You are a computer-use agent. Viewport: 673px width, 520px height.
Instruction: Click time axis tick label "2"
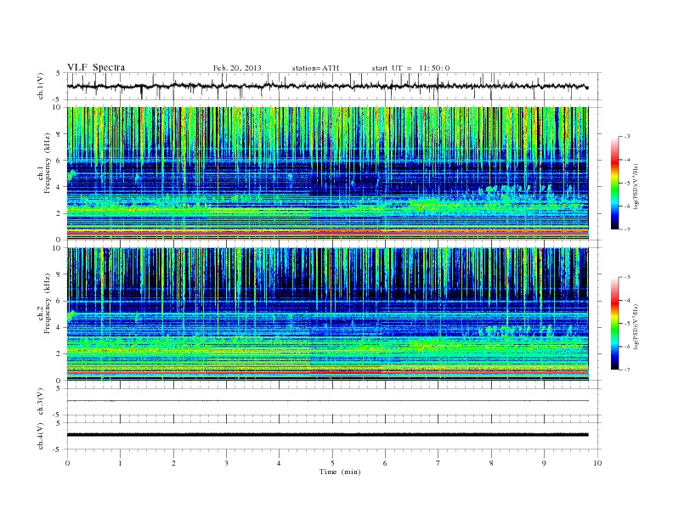pos(173,463)
